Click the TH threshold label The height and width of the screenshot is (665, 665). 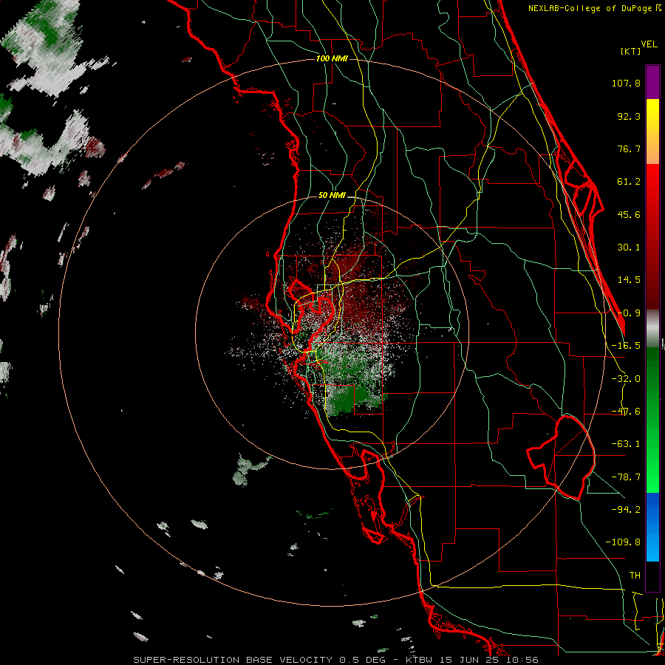(635, 575)
